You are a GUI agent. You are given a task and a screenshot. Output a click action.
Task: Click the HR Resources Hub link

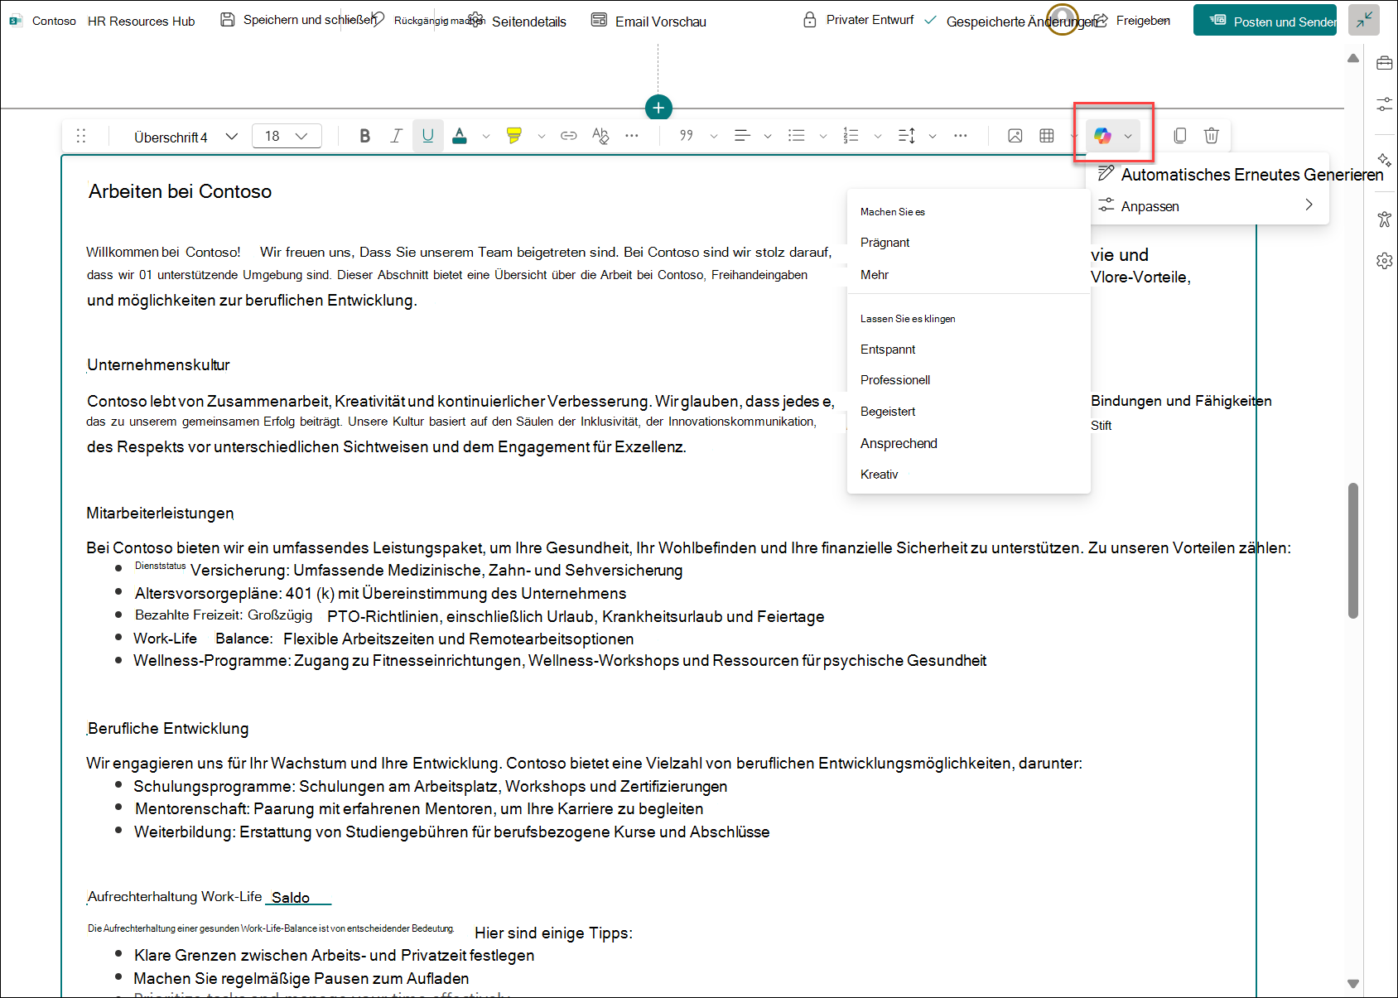click(x=142, y=21)
